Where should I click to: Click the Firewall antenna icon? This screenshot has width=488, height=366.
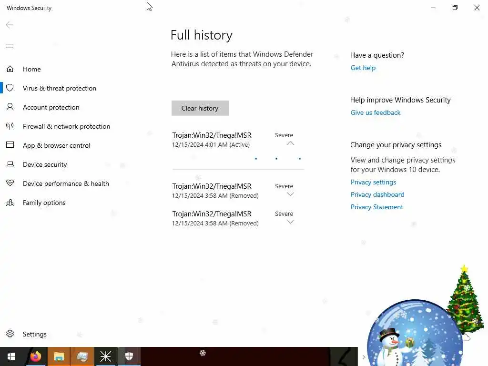pyautogui.click(x=10, y=126)
